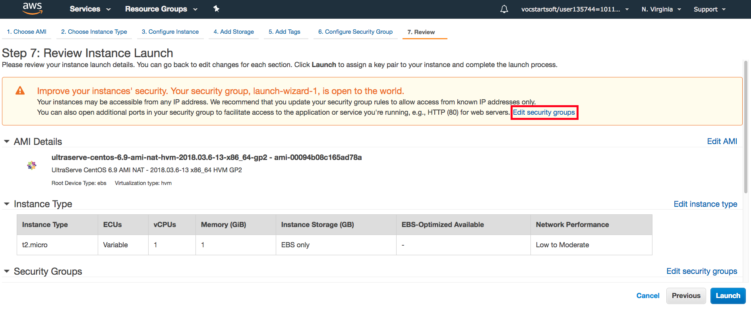Open the Services dropdown menu
751x310 pixels.
pyautogui.click(x=90, y=9)
